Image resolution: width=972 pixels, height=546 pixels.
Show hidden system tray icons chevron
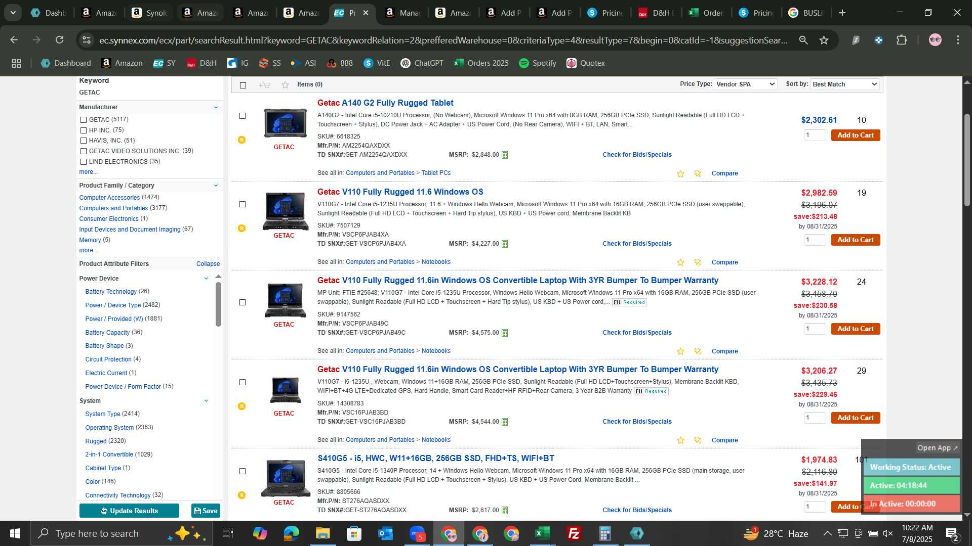point(827,533)
